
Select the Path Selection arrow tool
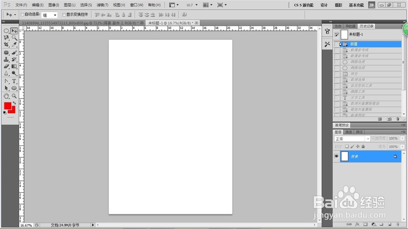click(6, 88)
